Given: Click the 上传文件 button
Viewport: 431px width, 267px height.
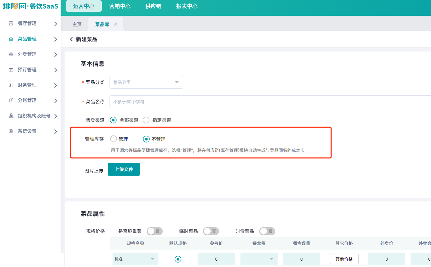Looking at the screenshot, I should [124, 169].
